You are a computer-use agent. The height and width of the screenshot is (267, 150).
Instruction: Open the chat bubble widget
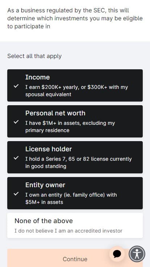click(x=117, y=254)
